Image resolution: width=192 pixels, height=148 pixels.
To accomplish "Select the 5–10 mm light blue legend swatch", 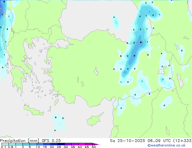I will pos(33,144).
